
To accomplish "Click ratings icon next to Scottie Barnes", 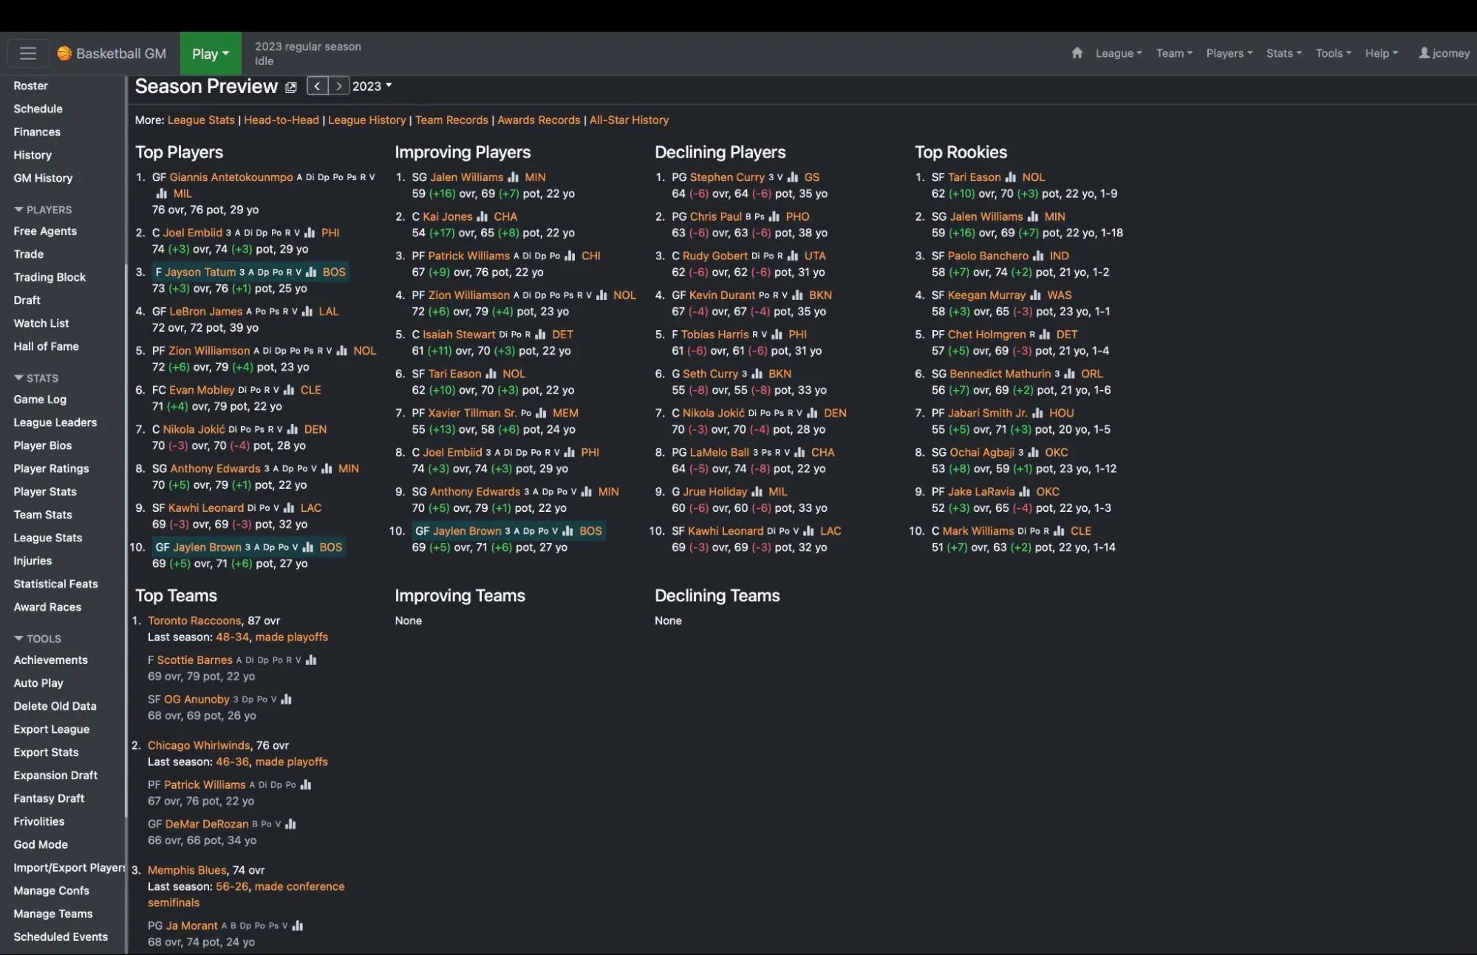I will [x=311, y=660].
